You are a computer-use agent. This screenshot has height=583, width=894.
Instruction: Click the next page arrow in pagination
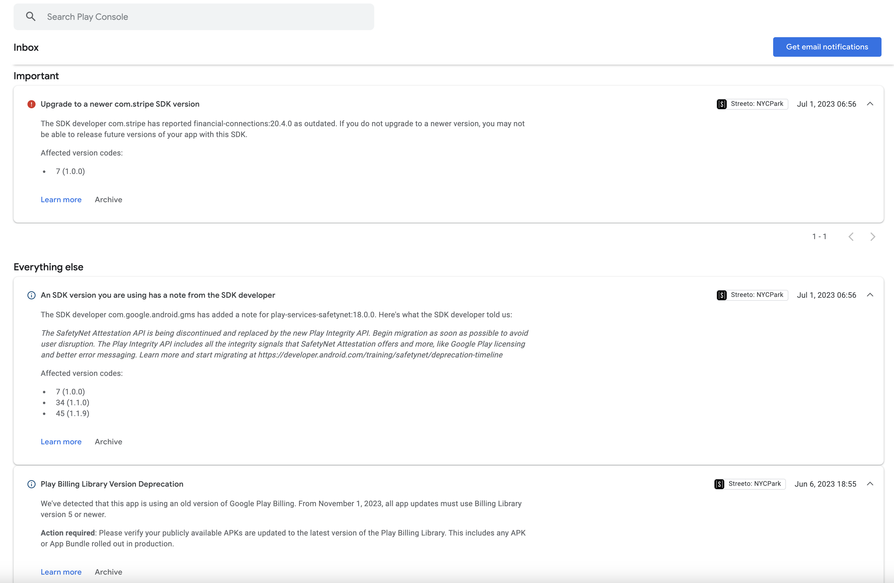(872, 236)
